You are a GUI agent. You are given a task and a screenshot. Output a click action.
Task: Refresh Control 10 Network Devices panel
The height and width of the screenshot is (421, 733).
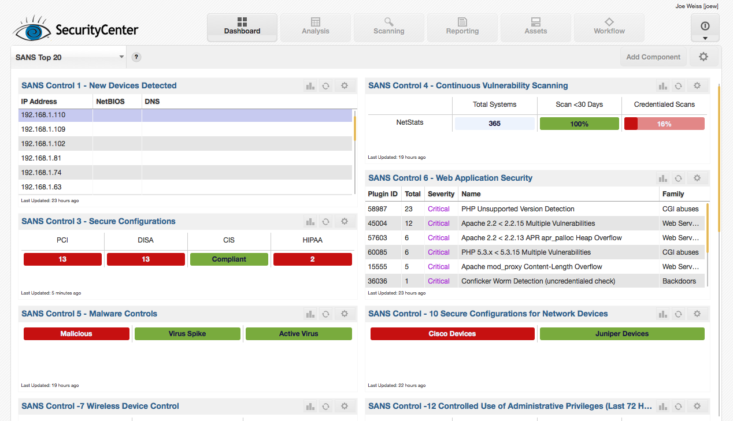[x=679, y=314]
